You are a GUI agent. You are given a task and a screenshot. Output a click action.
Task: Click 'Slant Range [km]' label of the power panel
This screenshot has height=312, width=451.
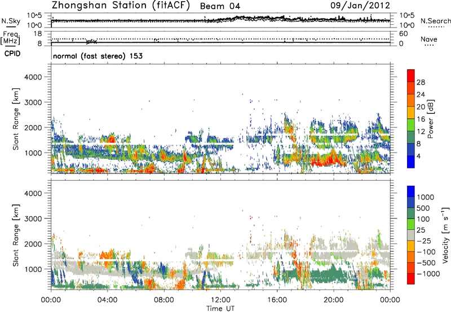tap(16, 119)
